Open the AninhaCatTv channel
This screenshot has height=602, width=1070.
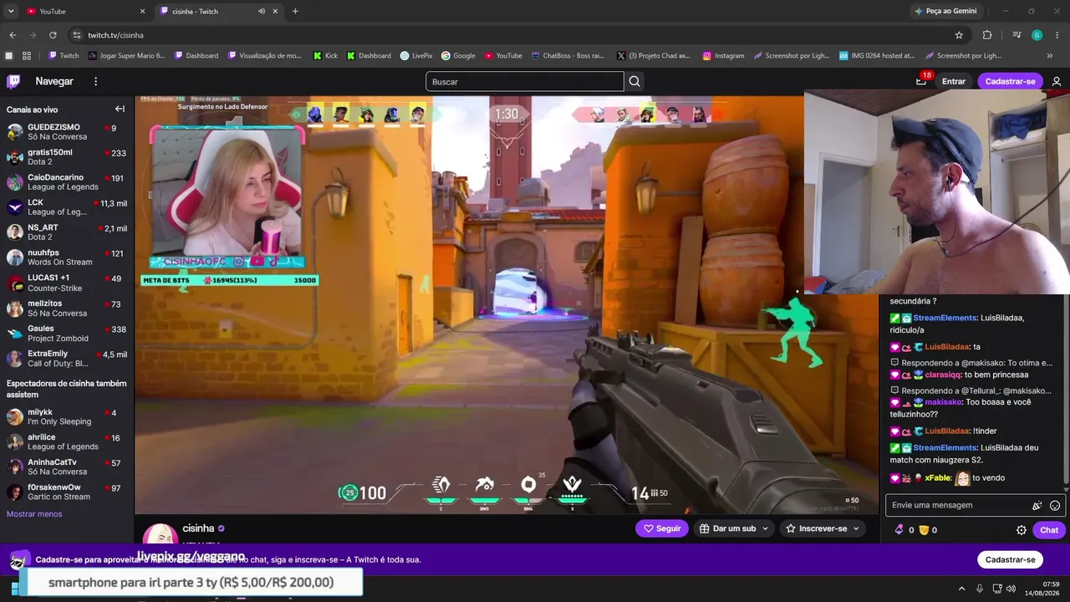tap(67, 467)
